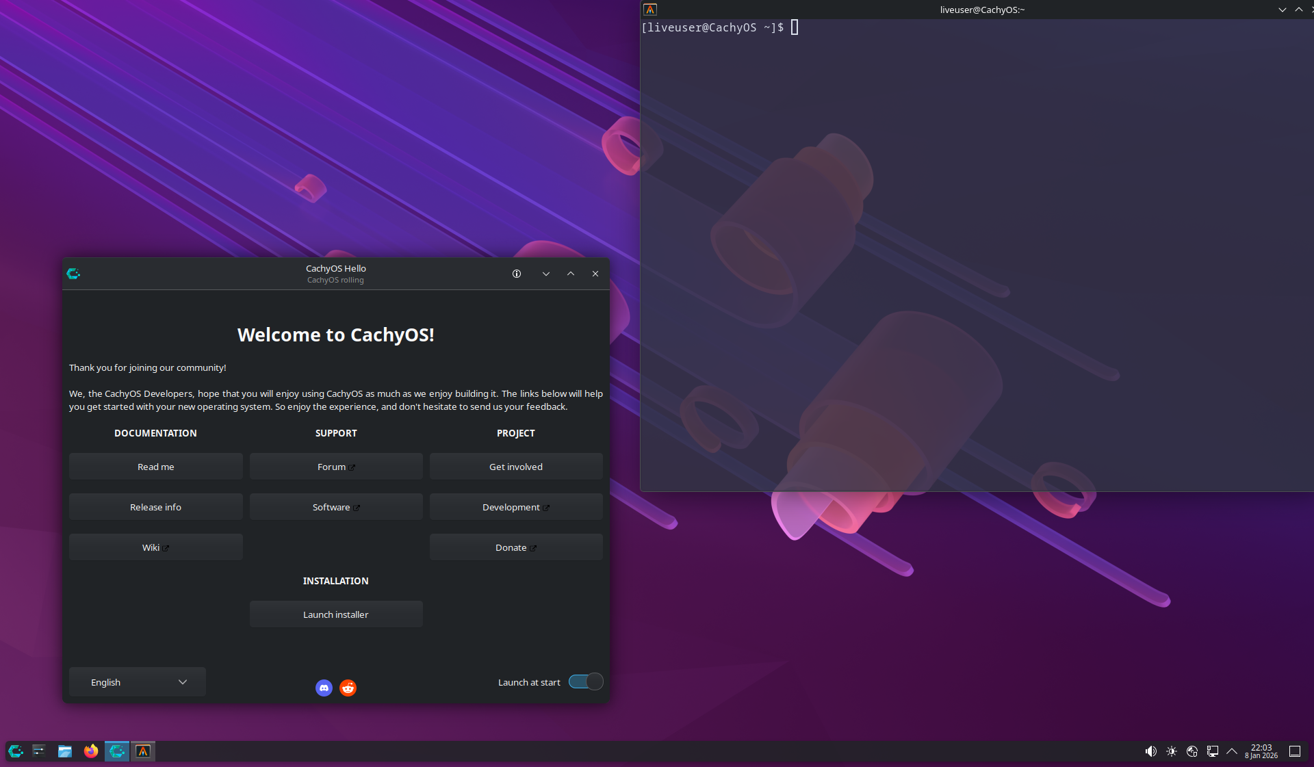Expand hidden system tray icons
Viewport: 1314px width, 767px height.
tap(1232, 751)
